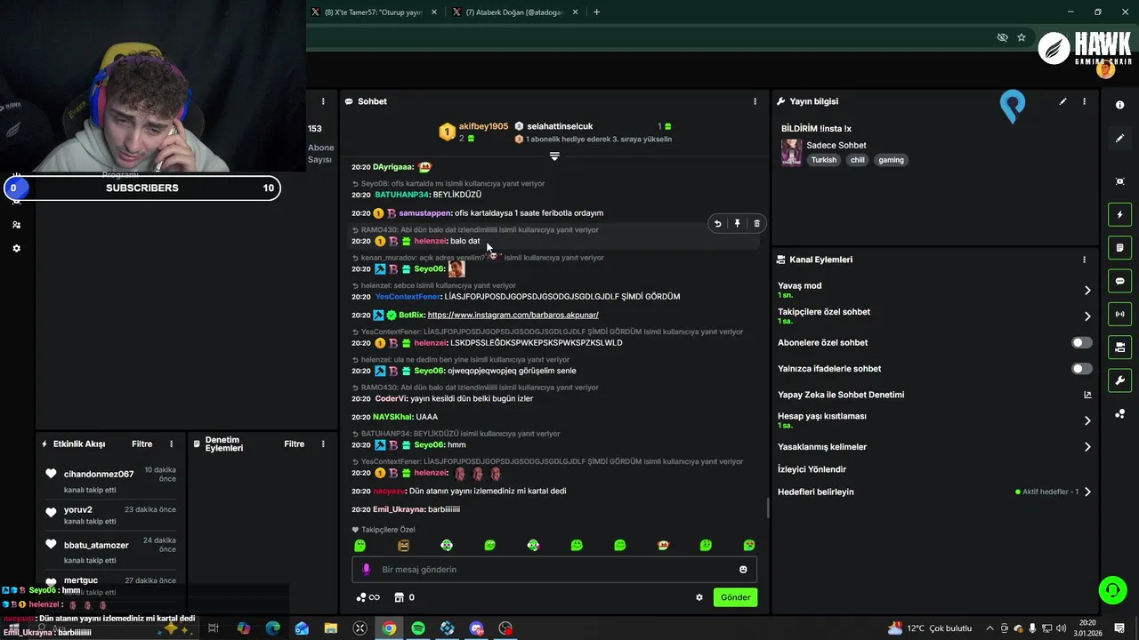Click the purple microphone icon in message box

click(x=366, y=570)
